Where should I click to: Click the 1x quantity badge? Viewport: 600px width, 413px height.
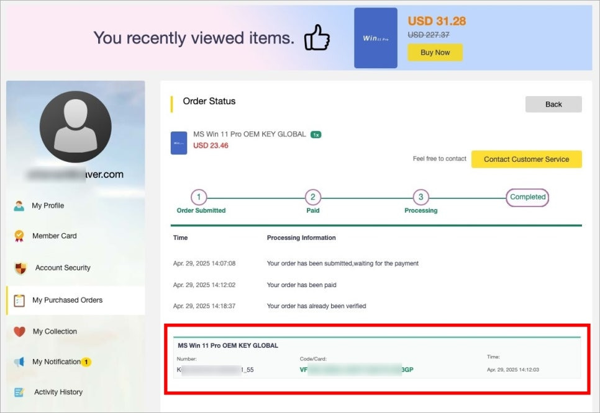[316, 135]
